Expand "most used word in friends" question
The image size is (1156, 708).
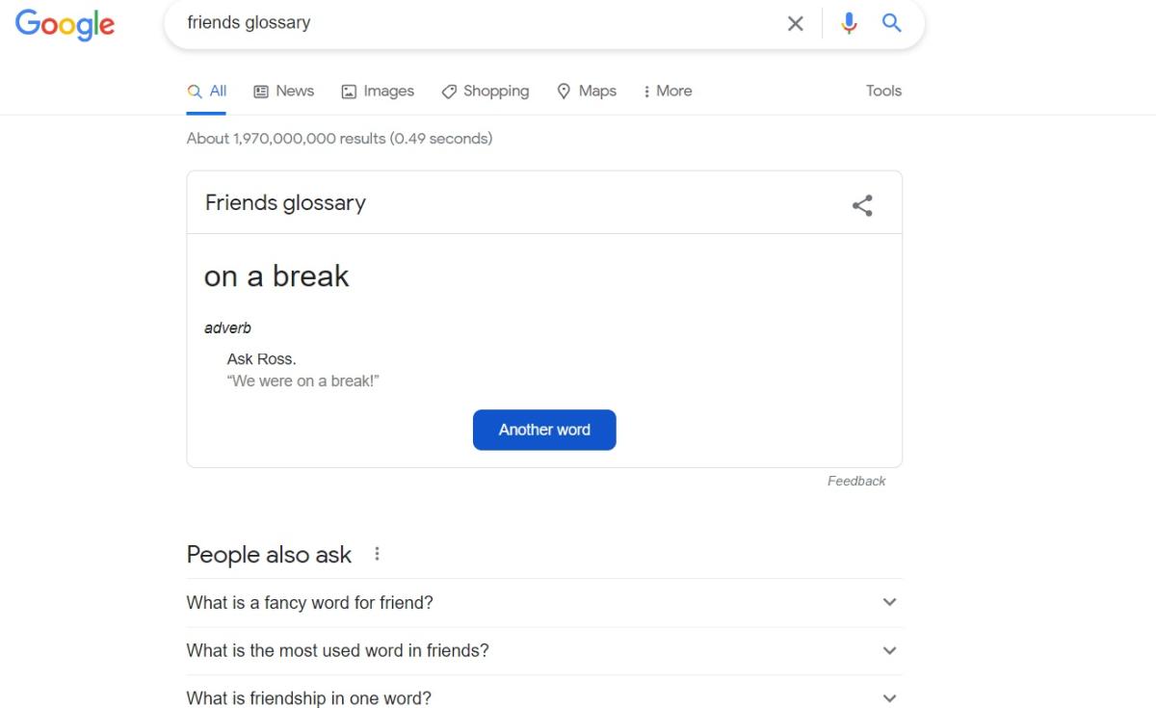889,650
